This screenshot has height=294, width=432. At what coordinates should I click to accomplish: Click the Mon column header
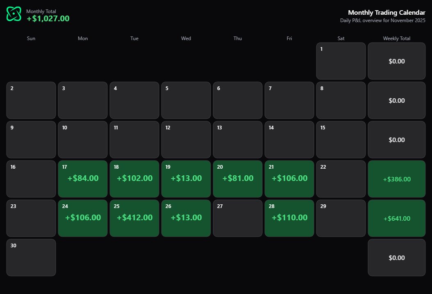(x=83, y=38)
